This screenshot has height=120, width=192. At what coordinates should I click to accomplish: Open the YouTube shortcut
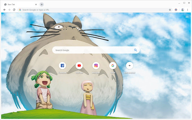tap(79, 65)
